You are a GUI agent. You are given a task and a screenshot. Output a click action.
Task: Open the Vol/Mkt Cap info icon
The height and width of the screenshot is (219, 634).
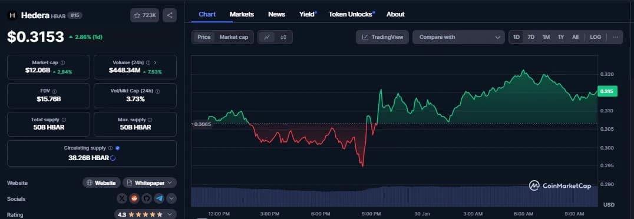158,91
